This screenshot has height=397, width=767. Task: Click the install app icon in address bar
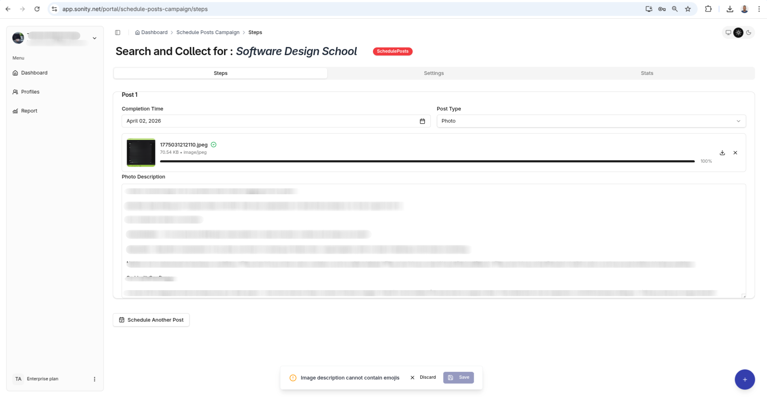point(649,9)
